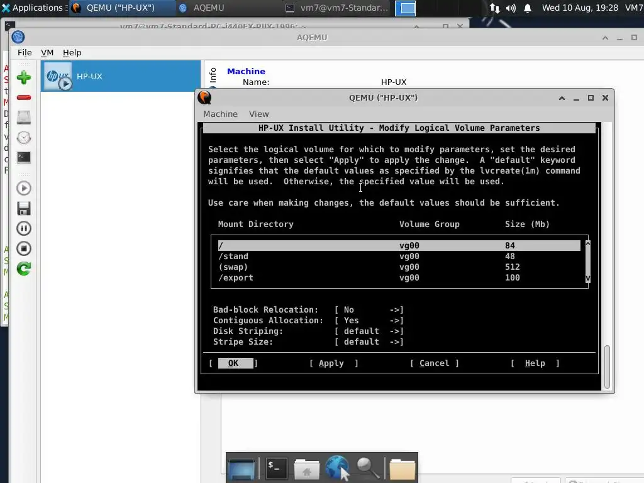644x483 pixels.
Task: Click the terminal window icon behind AQEMU
Action: click(x=9, y=25)
